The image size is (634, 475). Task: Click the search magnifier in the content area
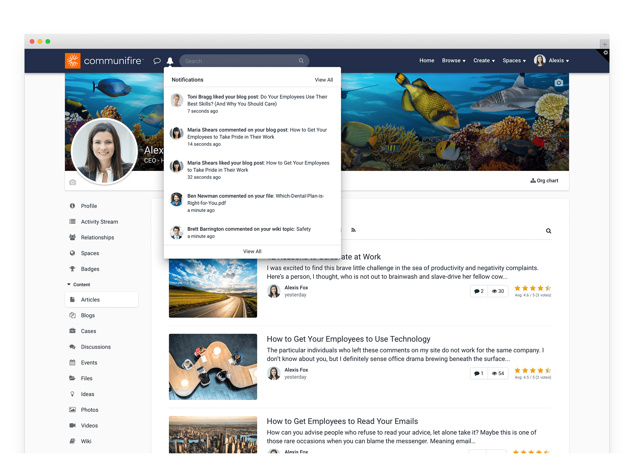[x=548, y=231]
